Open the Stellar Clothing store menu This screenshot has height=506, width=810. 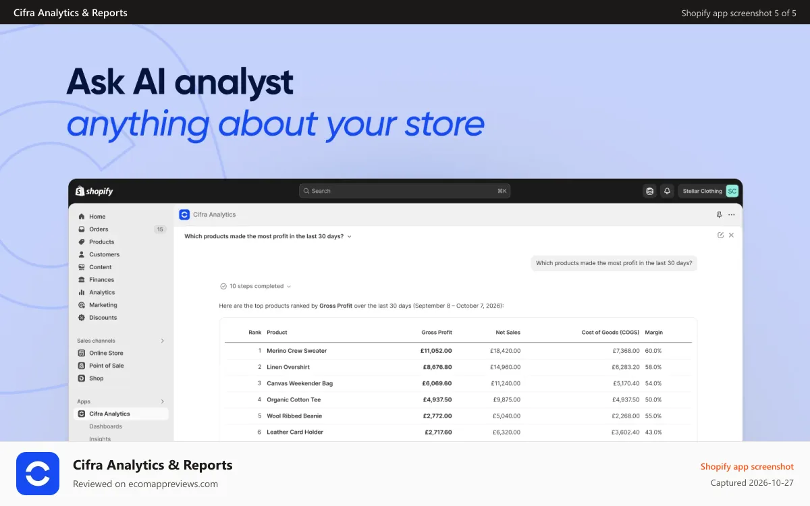coord(708,191)
